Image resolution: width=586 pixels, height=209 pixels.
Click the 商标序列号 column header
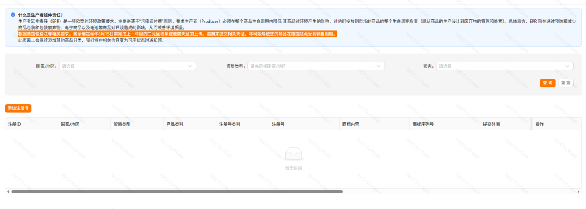click(x=444, y=125)
